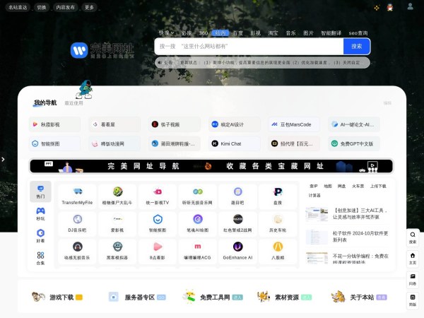
Task: Open the 更多 menu in top bar
Action: [x=89, y=7]
